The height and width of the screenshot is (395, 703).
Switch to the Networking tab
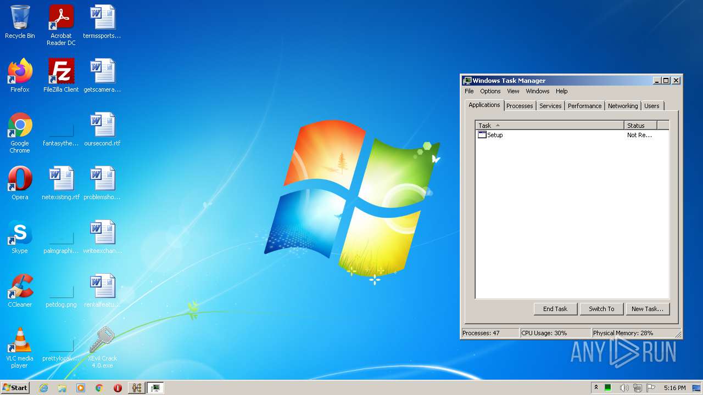623,106
